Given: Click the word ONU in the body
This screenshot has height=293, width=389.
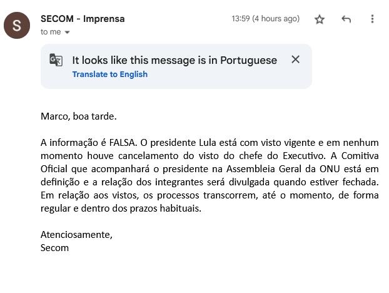Looking at the screenshot, I should pyautogui.click(x=330, y=169).
